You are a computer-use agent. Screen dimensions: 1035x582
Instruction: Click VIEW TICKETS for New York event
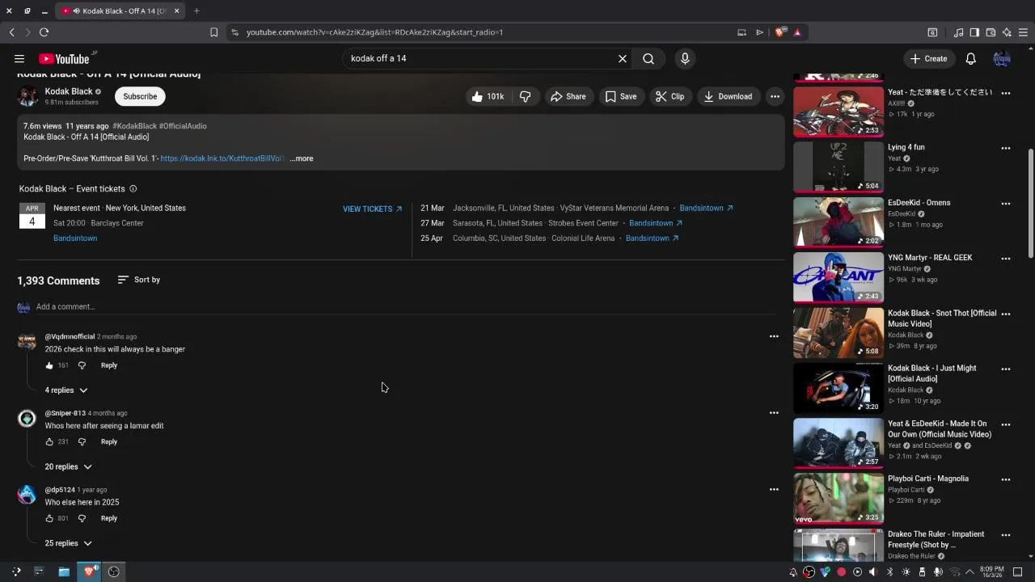pyautogui.click(x=372, y=209)
